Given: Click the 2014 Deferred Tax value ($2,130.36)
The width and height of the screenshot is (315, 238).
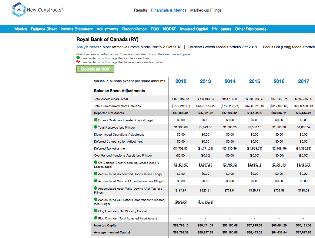Looking at the screenshot, I should (x=230, y=148).
